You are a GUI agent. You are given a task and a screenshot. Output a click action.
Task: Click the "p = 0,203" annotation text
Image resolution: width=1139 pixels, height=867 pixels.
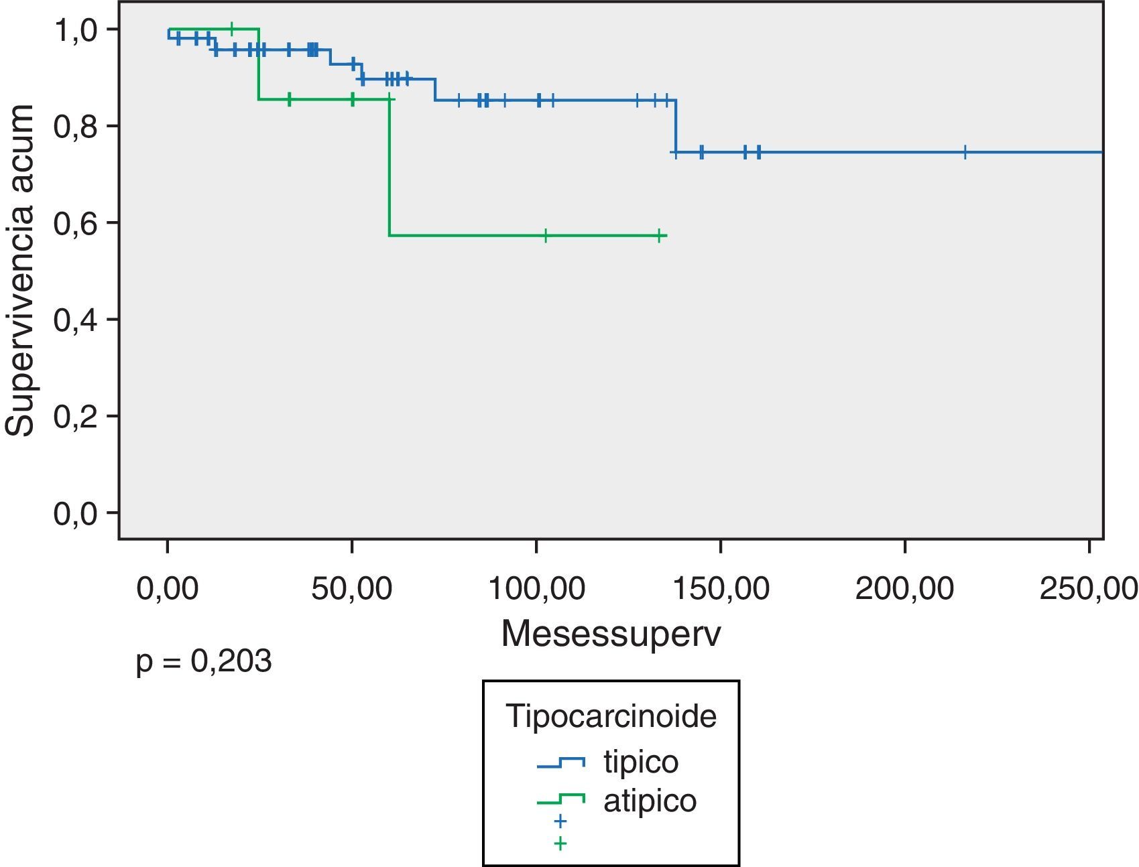click(204, 662)
